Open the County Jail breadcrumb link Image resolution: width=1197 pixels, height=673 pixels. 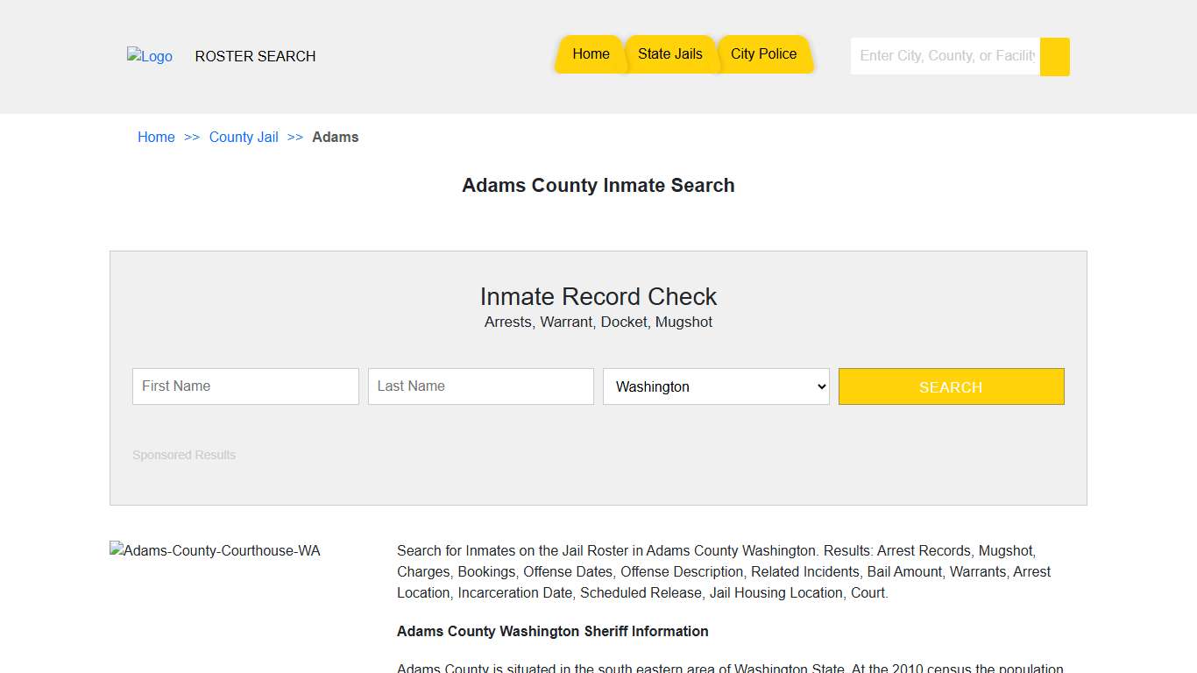[244, 137]
